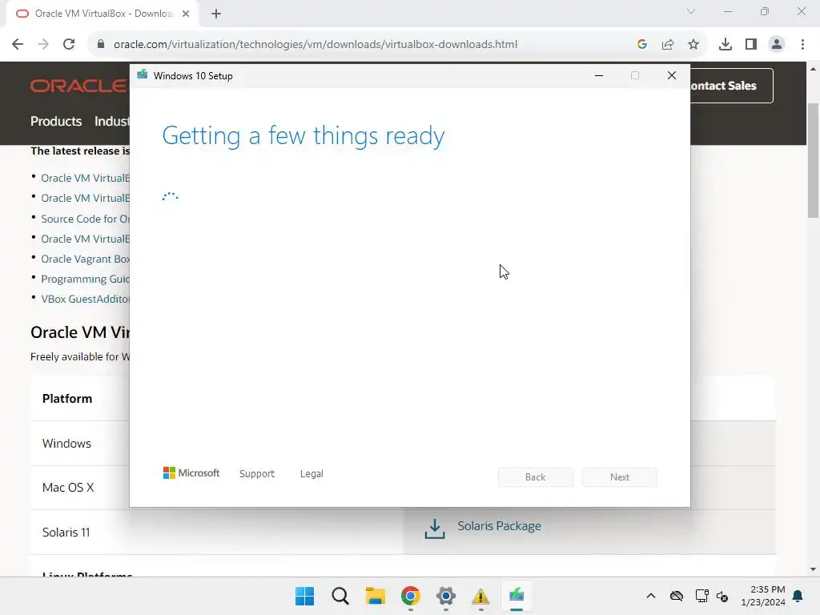Image resolution: width=820 pixels, height=615 pixels.
Task: Click the Next button in Windows Setup
Action: tap(620, 477)
